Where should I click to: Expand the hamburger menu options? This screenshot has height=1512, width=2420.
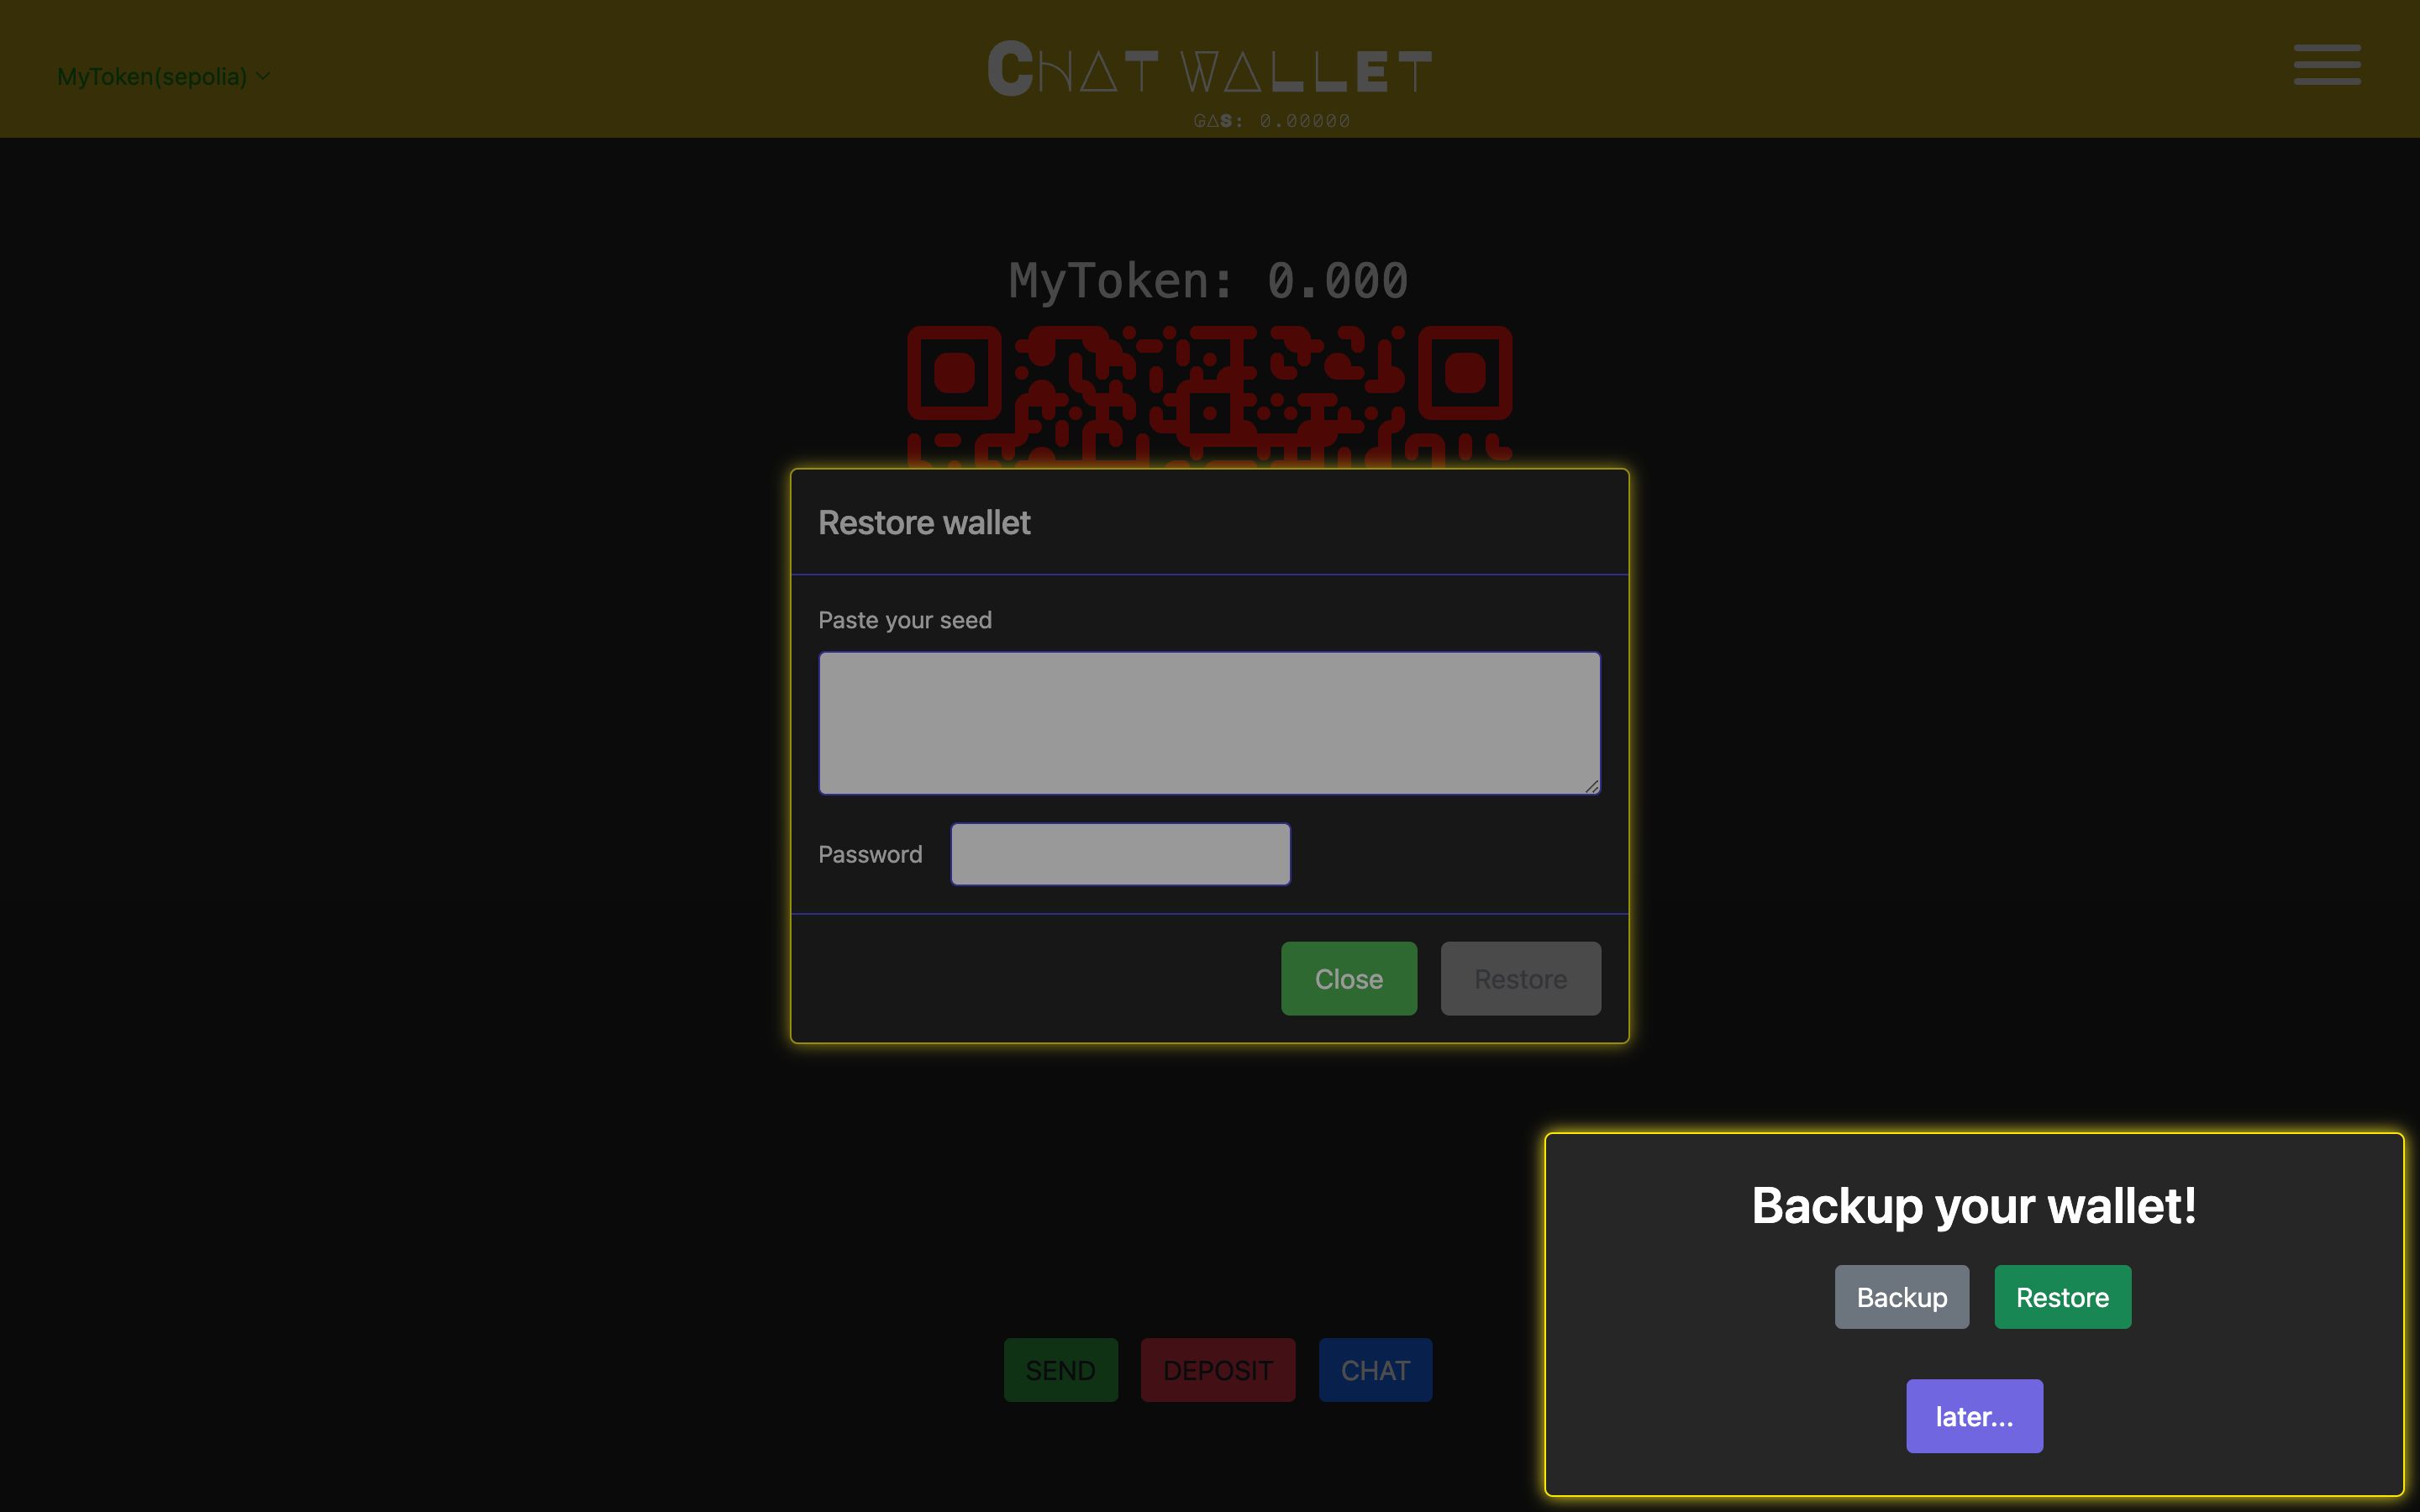tap(2328, 65)
